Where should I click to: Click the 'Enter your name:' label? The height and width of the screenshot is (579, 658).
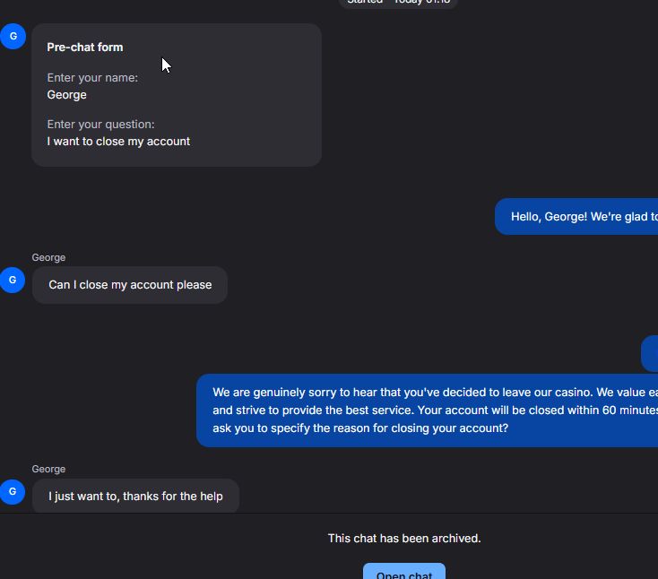(x=92, y=78)
